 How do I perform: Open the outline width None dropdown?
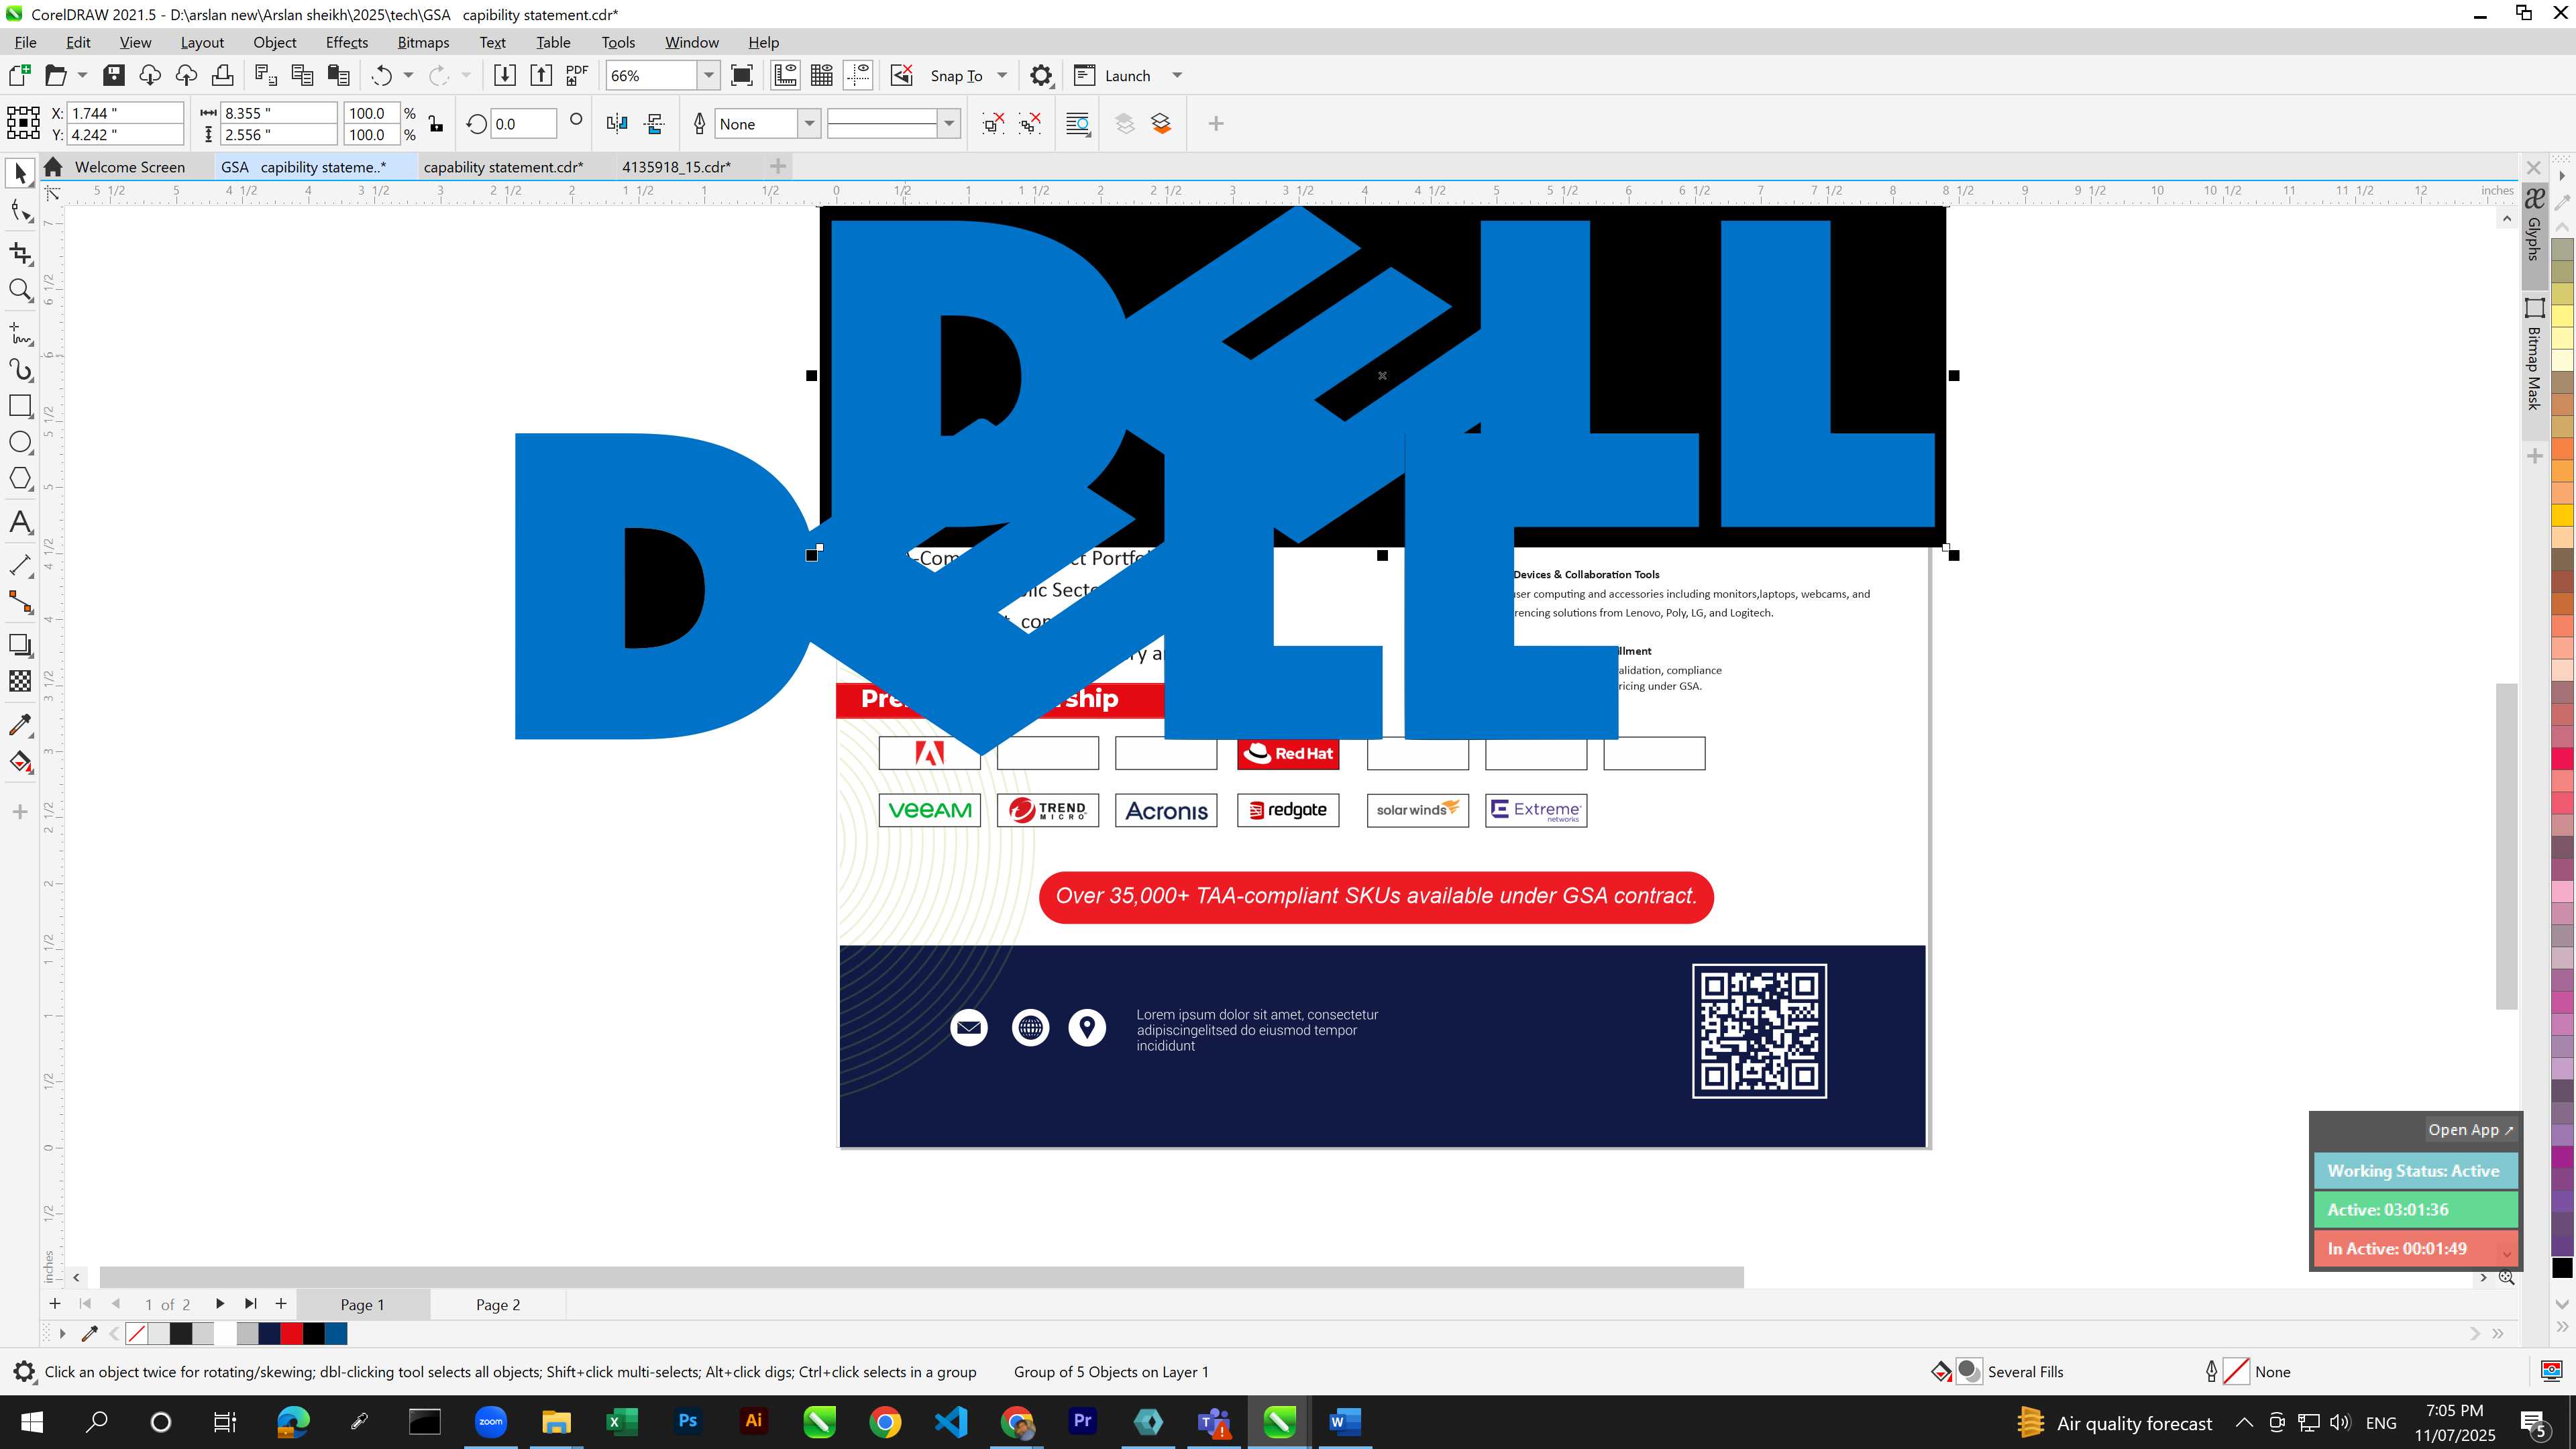[x=809, y=124]
